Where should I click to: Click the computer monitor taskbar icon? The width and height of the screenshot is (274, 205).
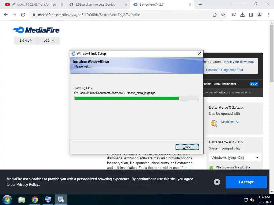pyautogui.click(x=48, y=200)
